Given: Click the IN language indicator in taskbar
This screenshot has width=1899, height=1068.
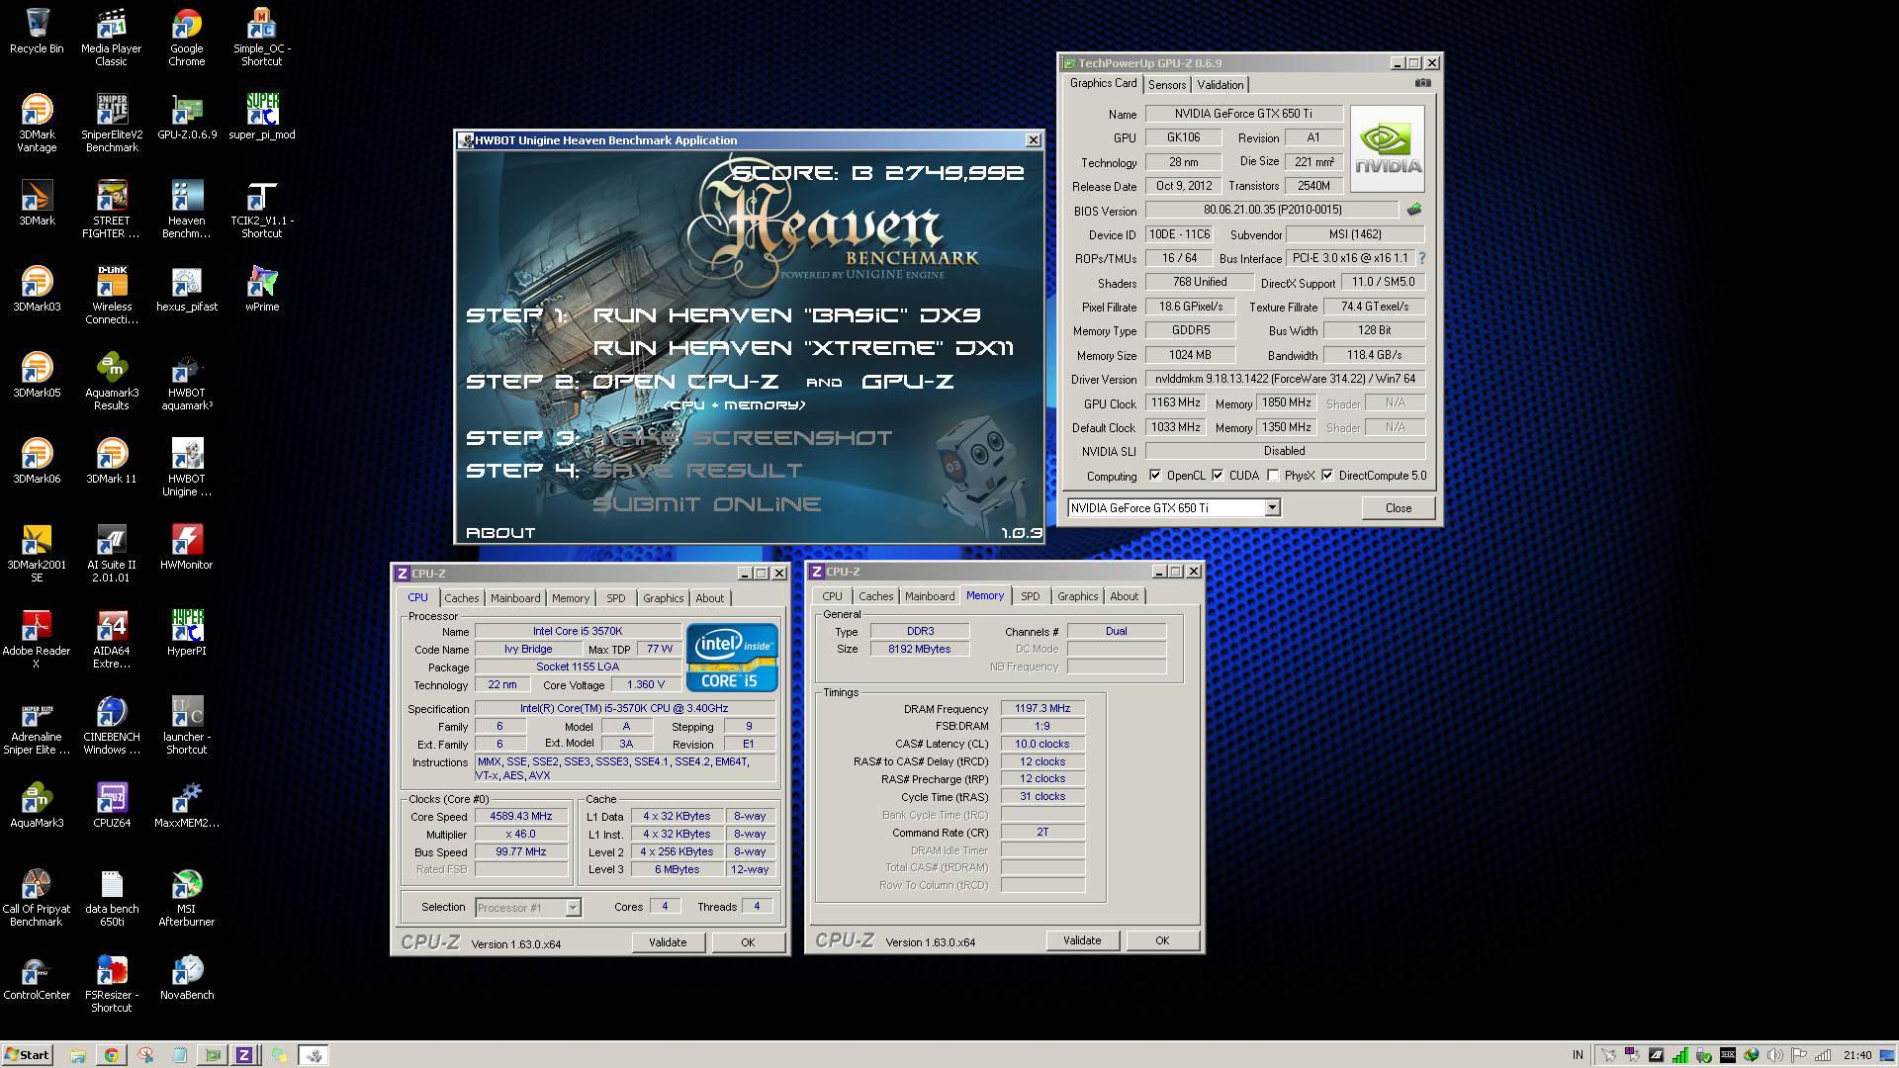Looking at the screenshot, I should click(x=1577, y=1055).
